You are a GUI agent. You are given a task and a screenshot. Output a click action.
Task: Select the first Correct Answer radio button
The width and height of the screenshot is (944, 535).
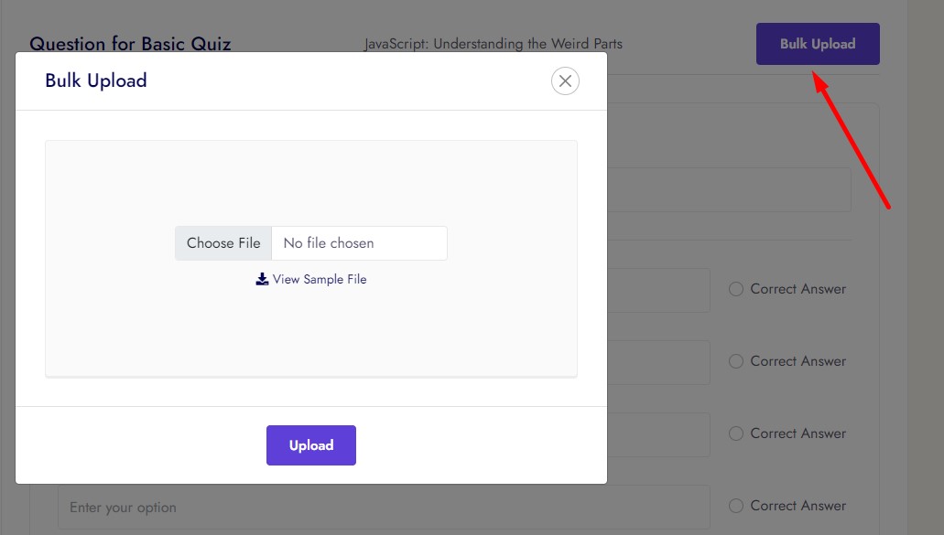coord(735,289)
